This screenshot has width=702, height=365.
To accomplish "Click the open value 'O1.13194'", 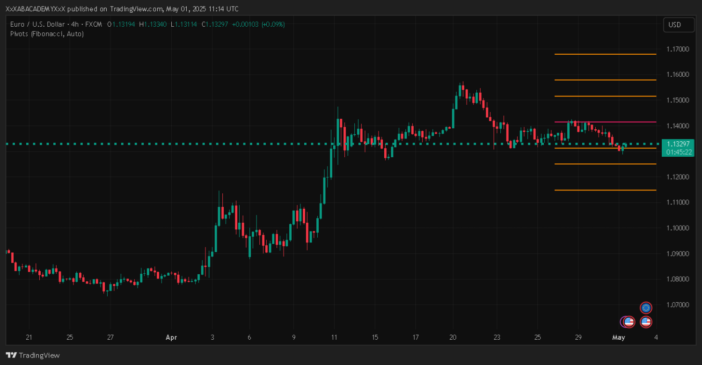I will 121,24.
